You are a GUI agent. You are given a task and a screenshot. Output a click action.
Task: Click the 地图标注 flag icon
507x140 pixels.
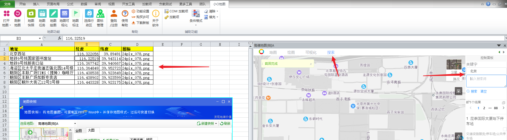(x=75, y=13)
